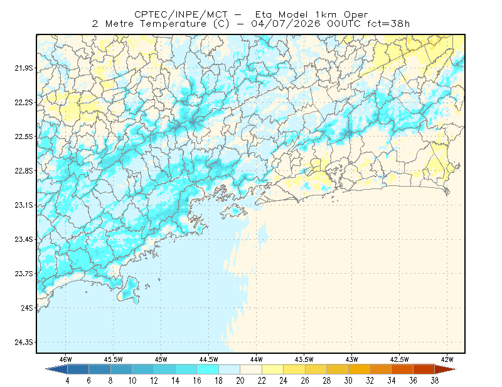The height and width of the screenshot is (387, 502).
Task: Click the 24-26 yellow colorbar segment
Action: coord(294,369)
